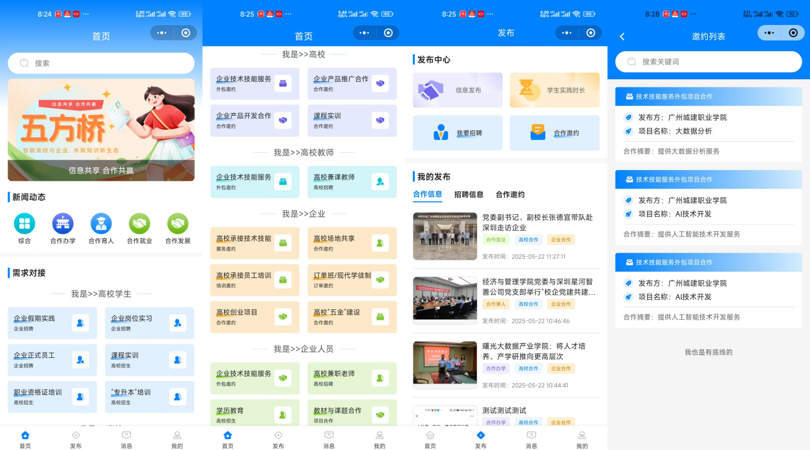Open the 大数据分析 project invitation
This screenshot has height=450, width=810.
[x=708, y=131]
